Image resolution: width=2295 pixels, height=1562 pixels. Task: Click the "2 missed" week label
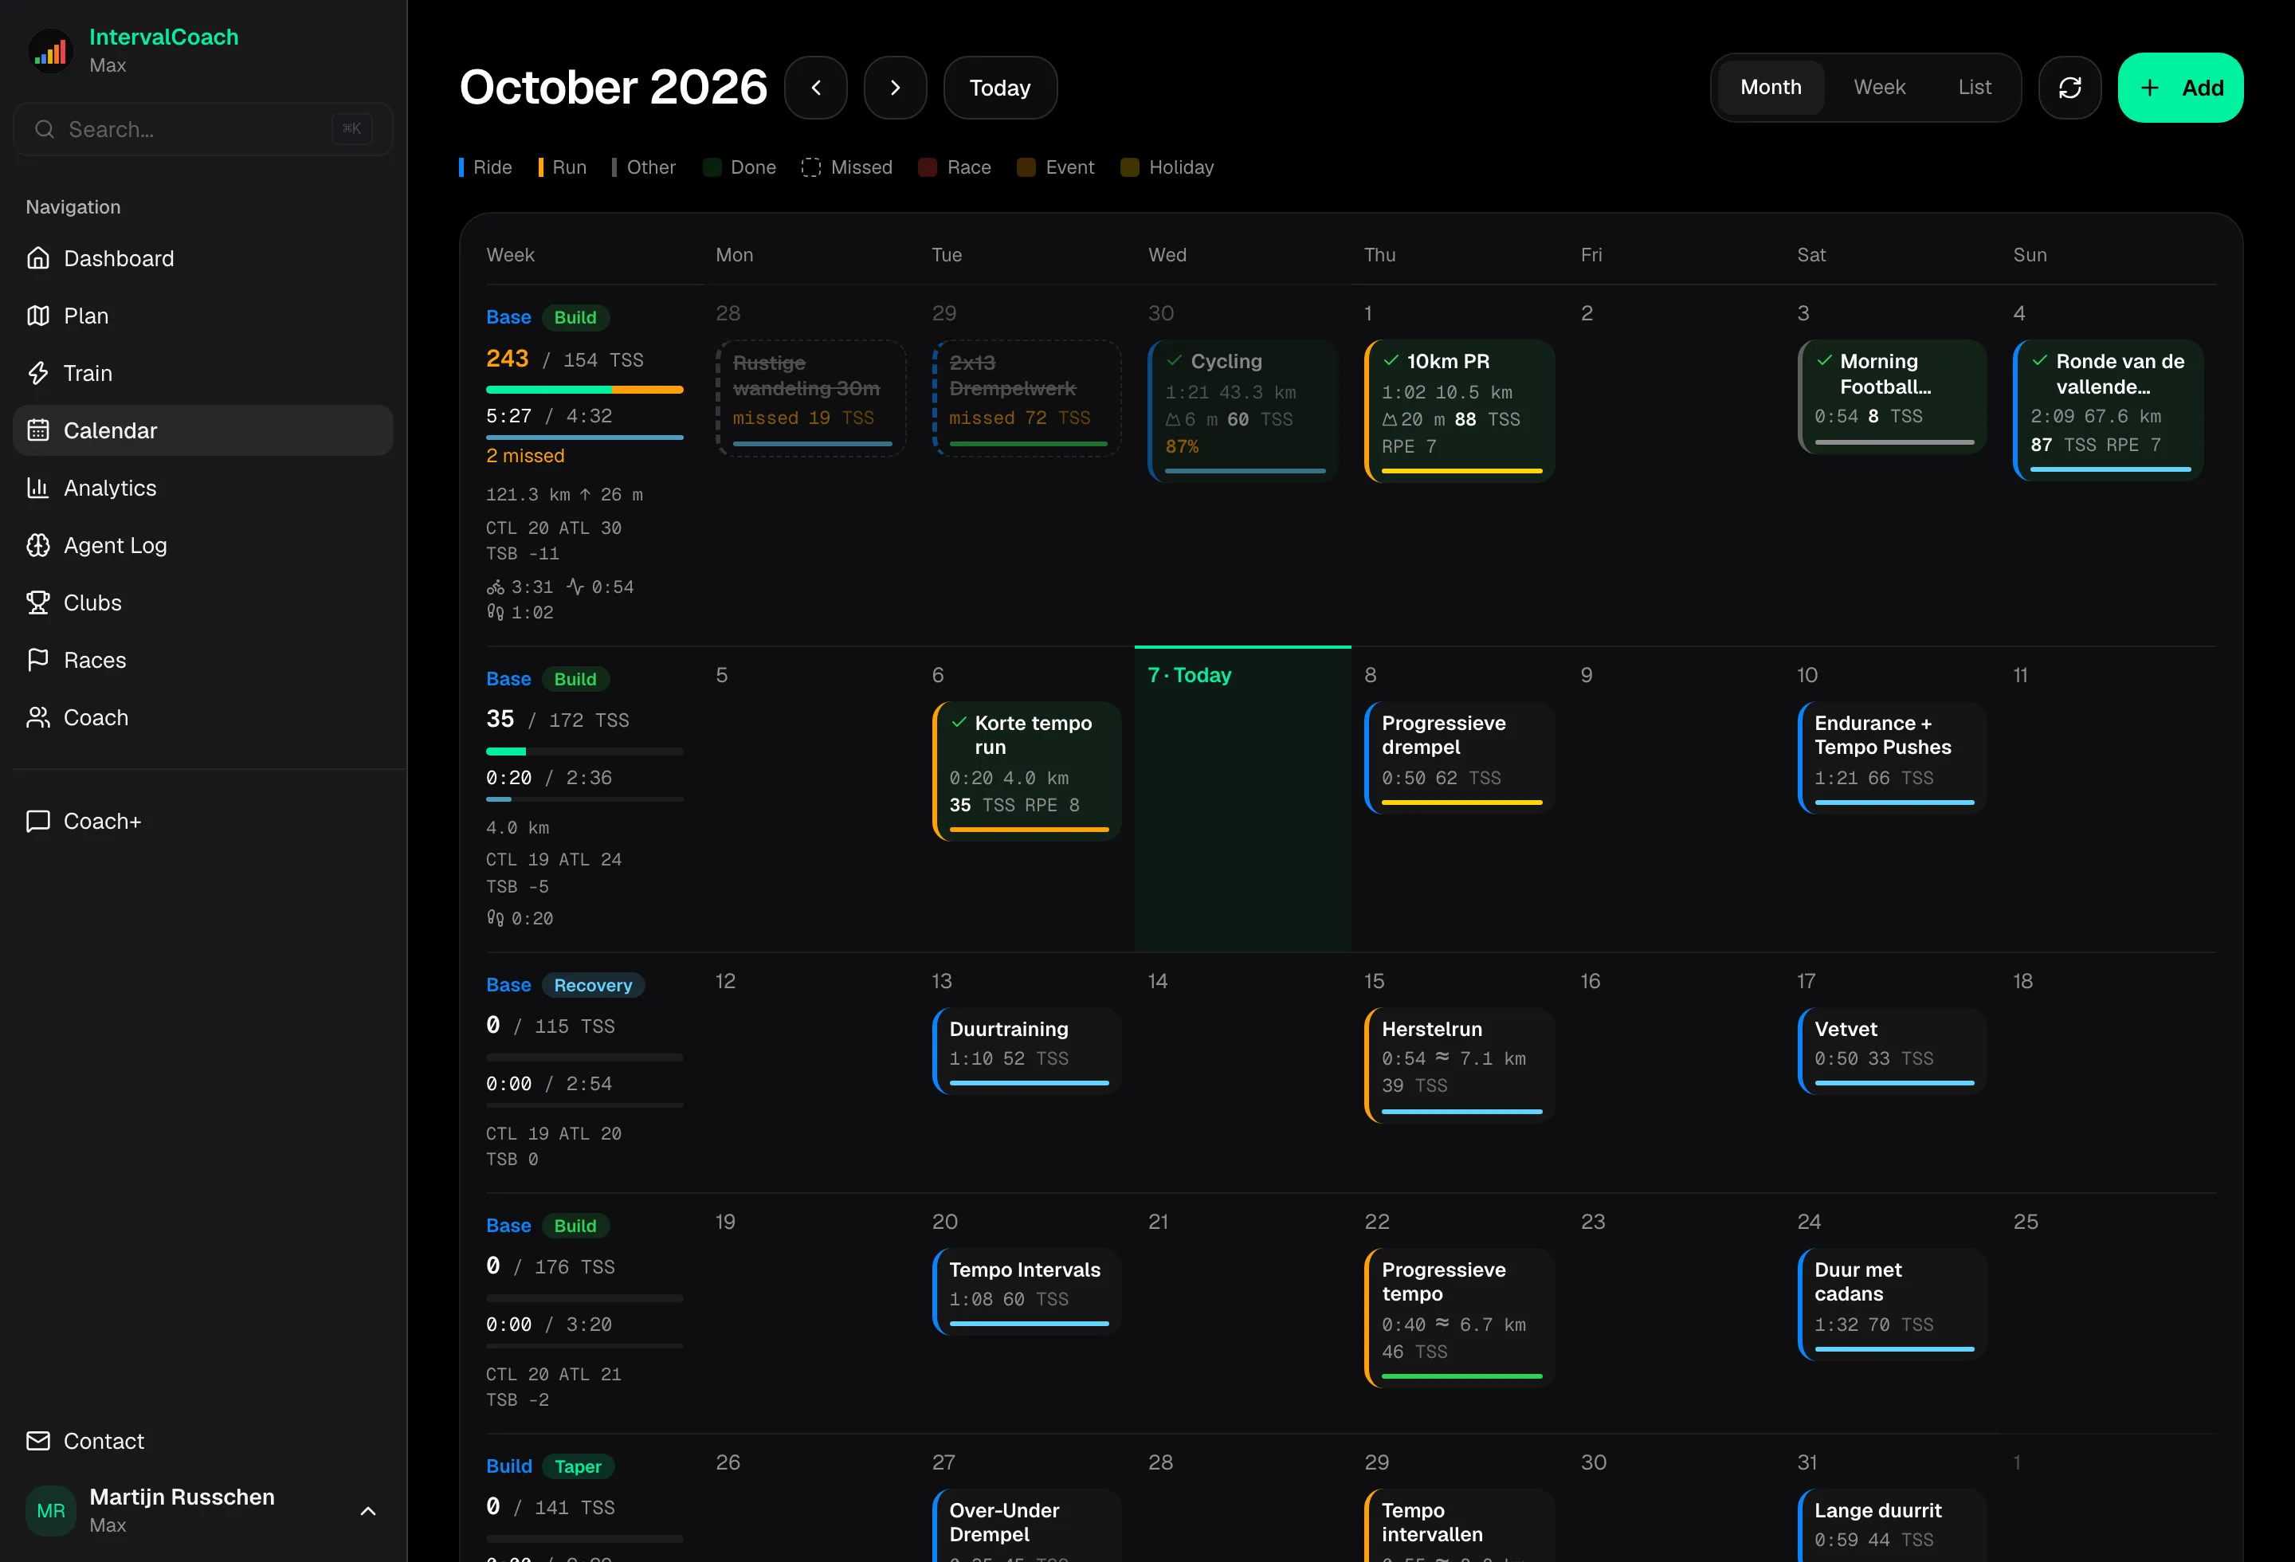[x=525, y=456]
